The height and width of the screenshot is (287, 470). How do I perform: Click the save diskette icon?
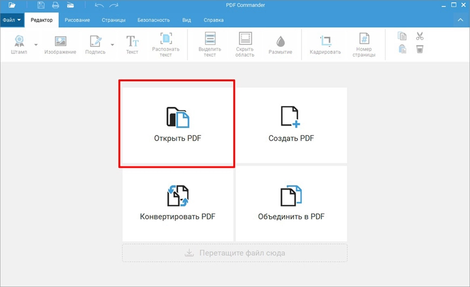click(41, 5)
